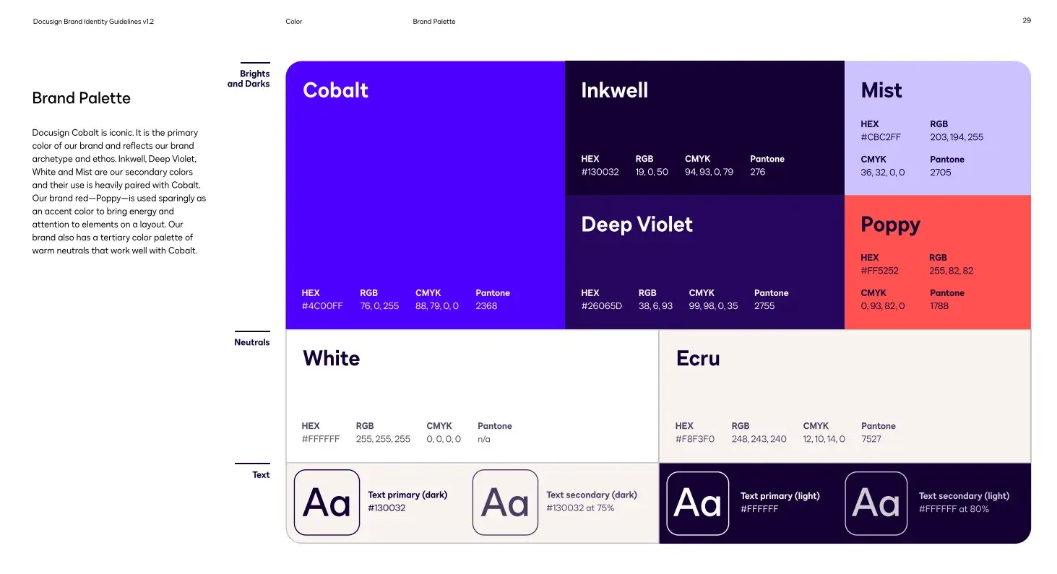
Task: Click the #FFFFFF at 80% text value
Action: pos(954,509)
